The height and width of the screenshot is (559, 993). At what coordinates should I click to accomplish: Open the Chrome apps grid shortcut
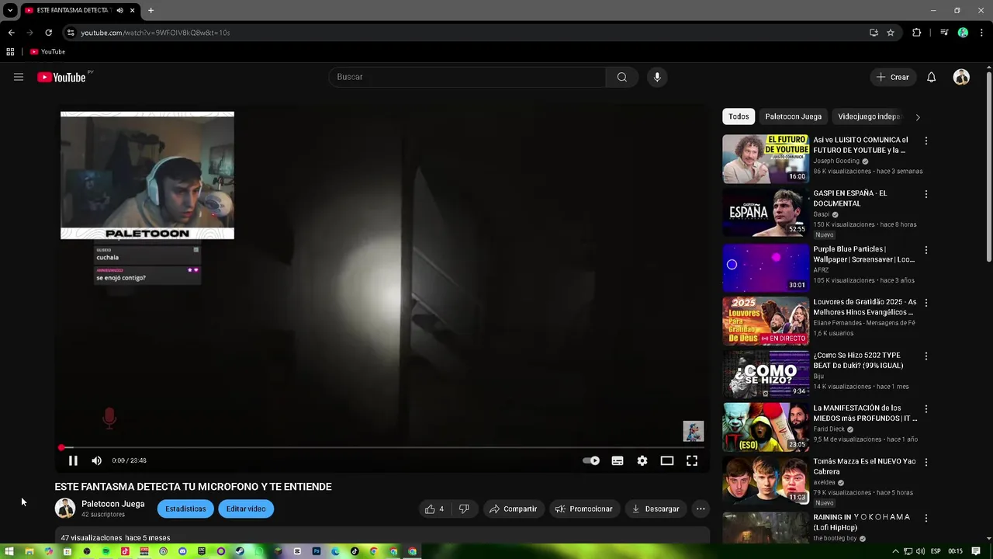[x=10, y=52]
